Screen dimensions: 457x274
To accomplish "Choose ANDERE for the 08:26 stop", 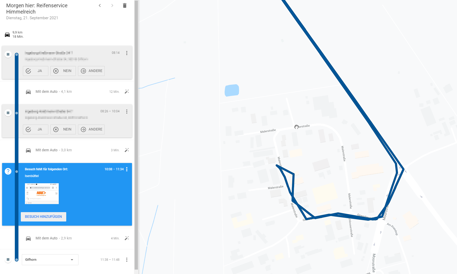I will [91, 129].
